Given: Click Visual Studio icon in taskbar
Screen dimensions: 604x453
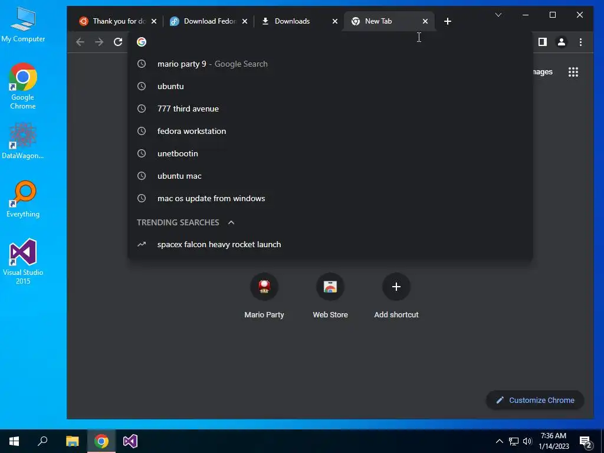Looking at the screenshot, I should coord(130,441).
